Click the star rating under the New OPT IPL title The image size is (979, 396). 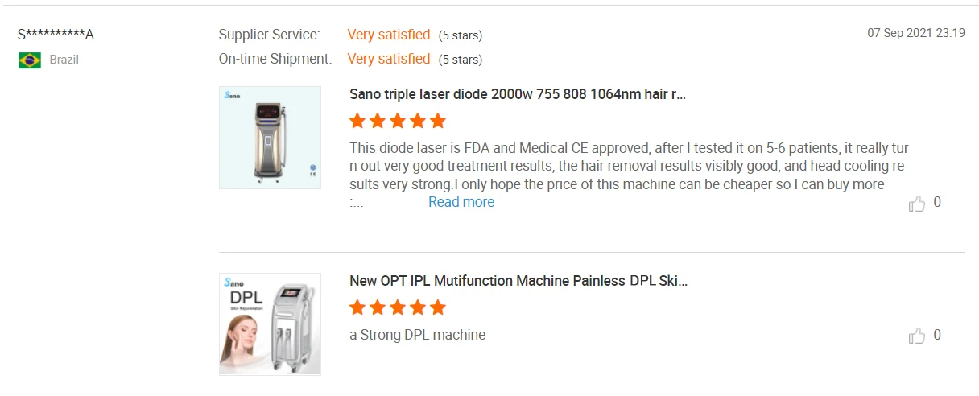pos(397,308)
